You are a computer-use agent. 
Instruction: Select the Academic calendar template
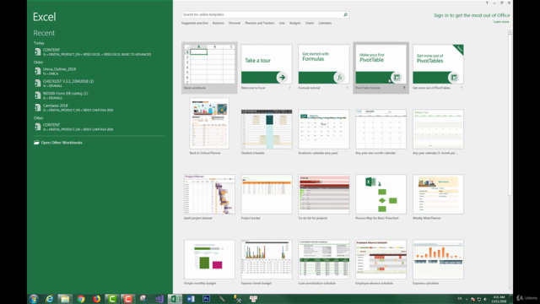[x=324, y=129]
